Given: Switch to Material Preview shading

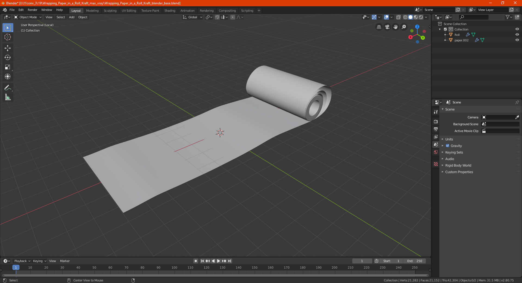Looking at the screenshot, I should tap(416, 17).
